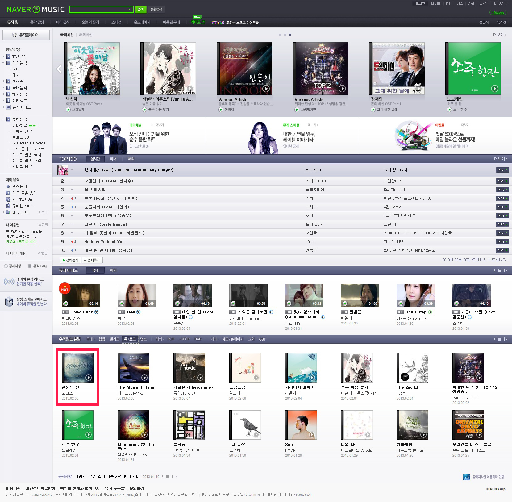512x502 pixels.
Task: Play the Come Back music video thumbnail
Action: tap(81, 295)
